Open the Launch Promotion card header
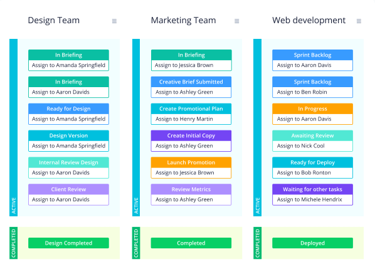The height and width of the screenshot is (274, 375). point(191,162)
